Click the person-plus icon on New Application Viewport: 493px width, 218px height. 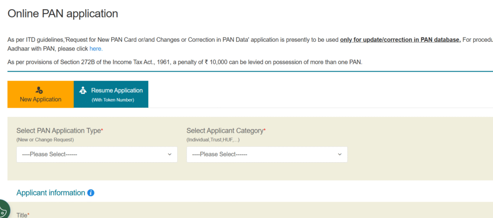click(x=39, y=90)
